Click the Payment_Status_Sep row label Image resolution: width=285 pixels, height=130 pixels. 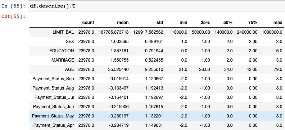53,79
